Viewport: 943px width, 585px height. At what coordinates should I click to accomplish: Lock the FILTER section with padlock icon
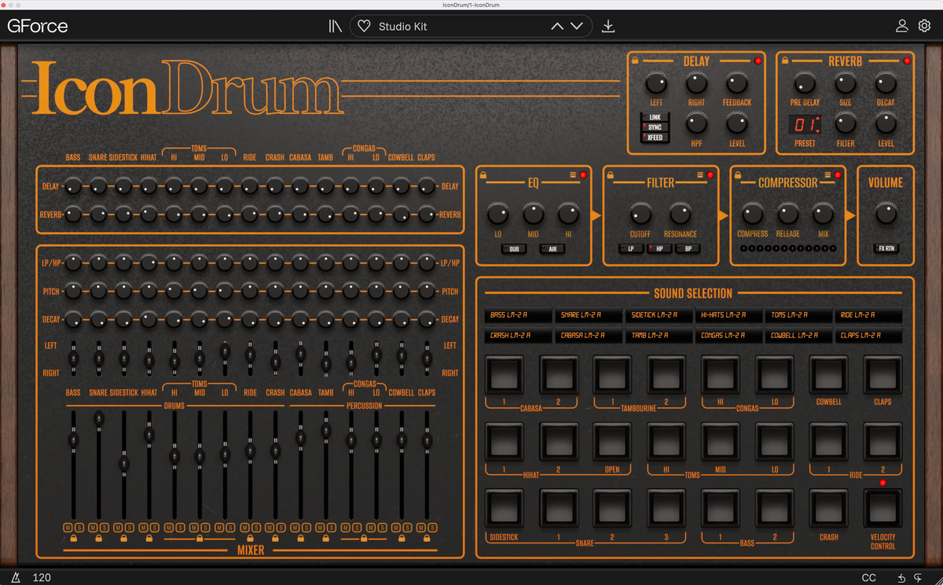click(611, 174)
